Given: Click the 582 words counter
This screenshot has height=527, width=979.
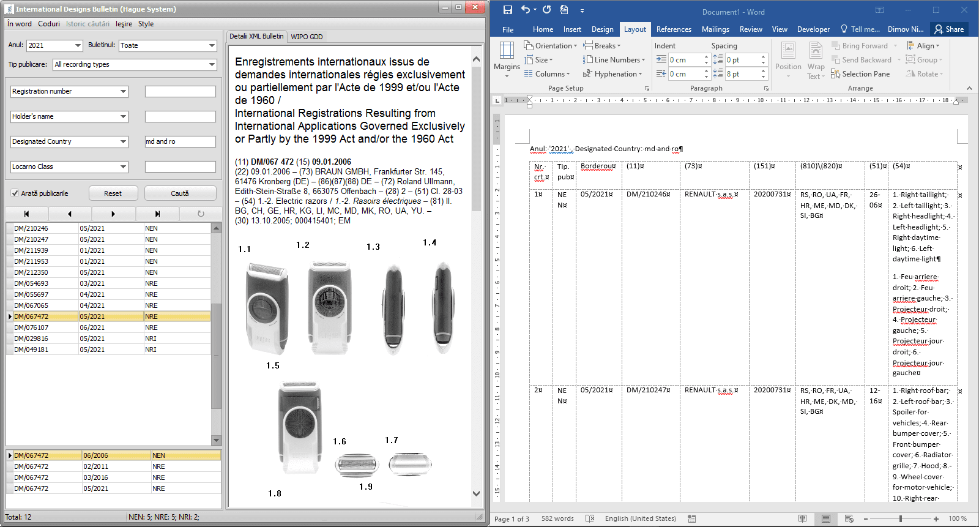Looking at the screenshot, I should click(x=557, y=518).
